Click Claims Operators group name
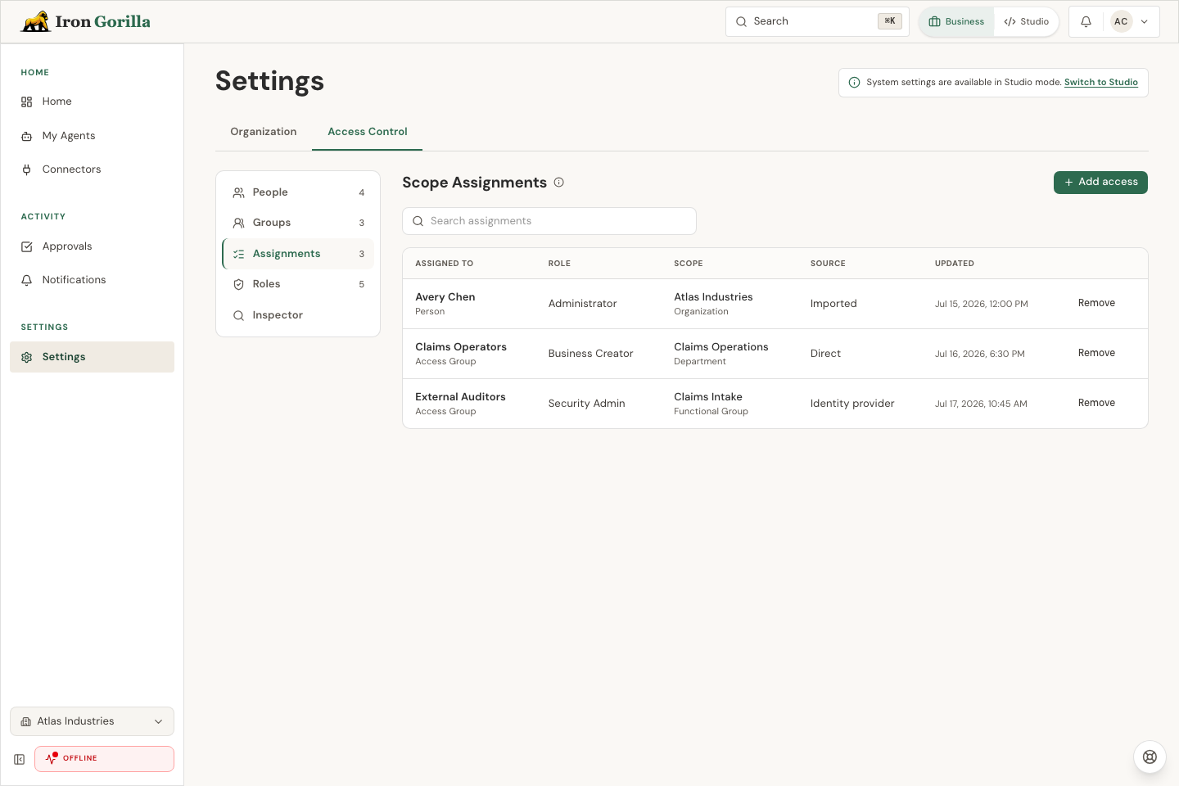This screenshot has height=786, width=1179. click(x=461, y=347)
